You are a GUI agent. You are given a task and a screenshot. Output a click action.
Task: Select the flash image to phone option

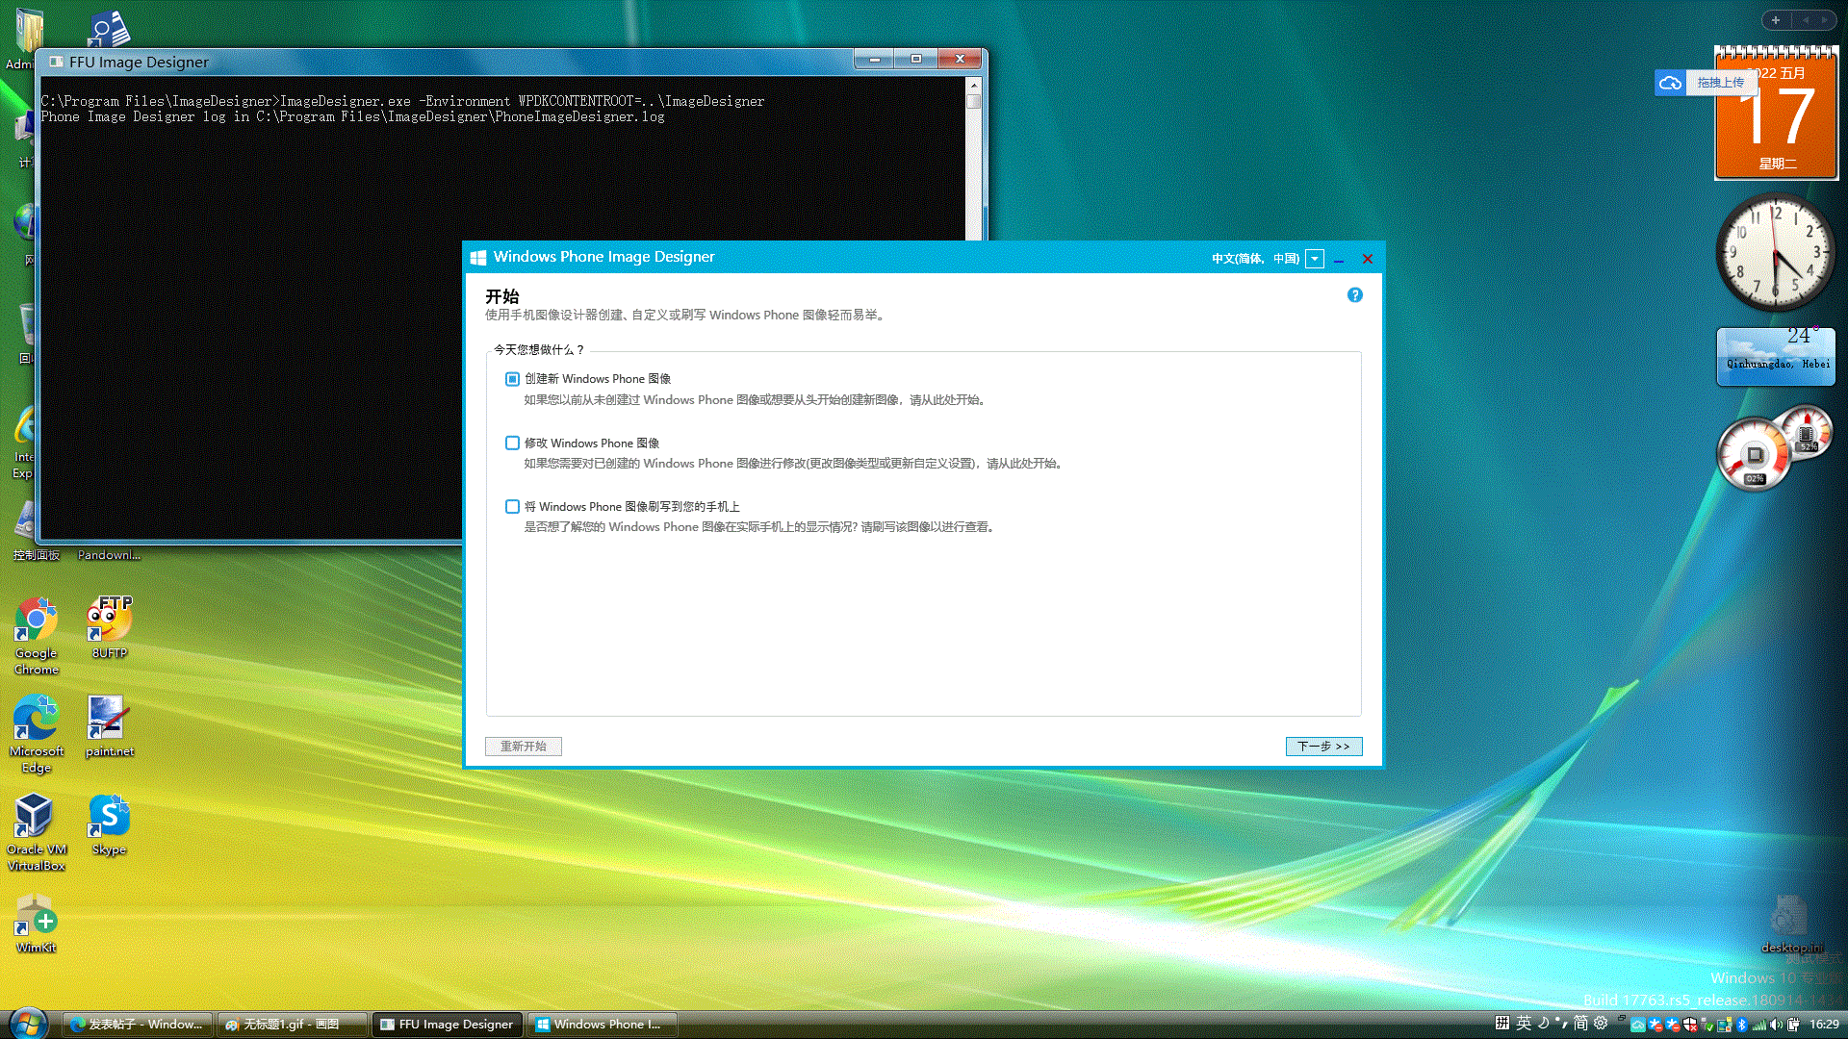click(512, 507)
